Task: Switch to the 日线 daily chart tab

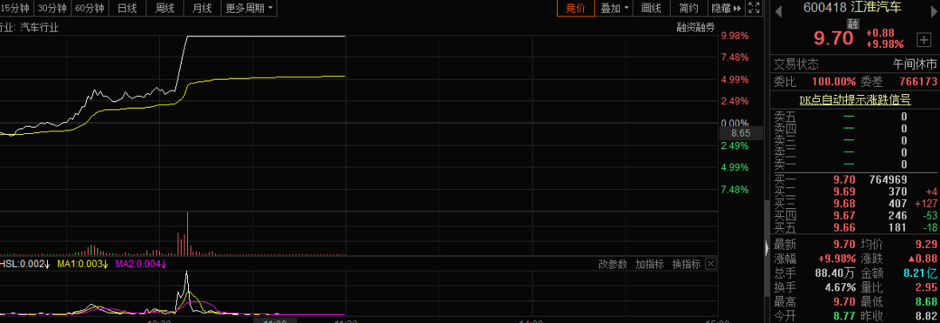Action: 126,9
